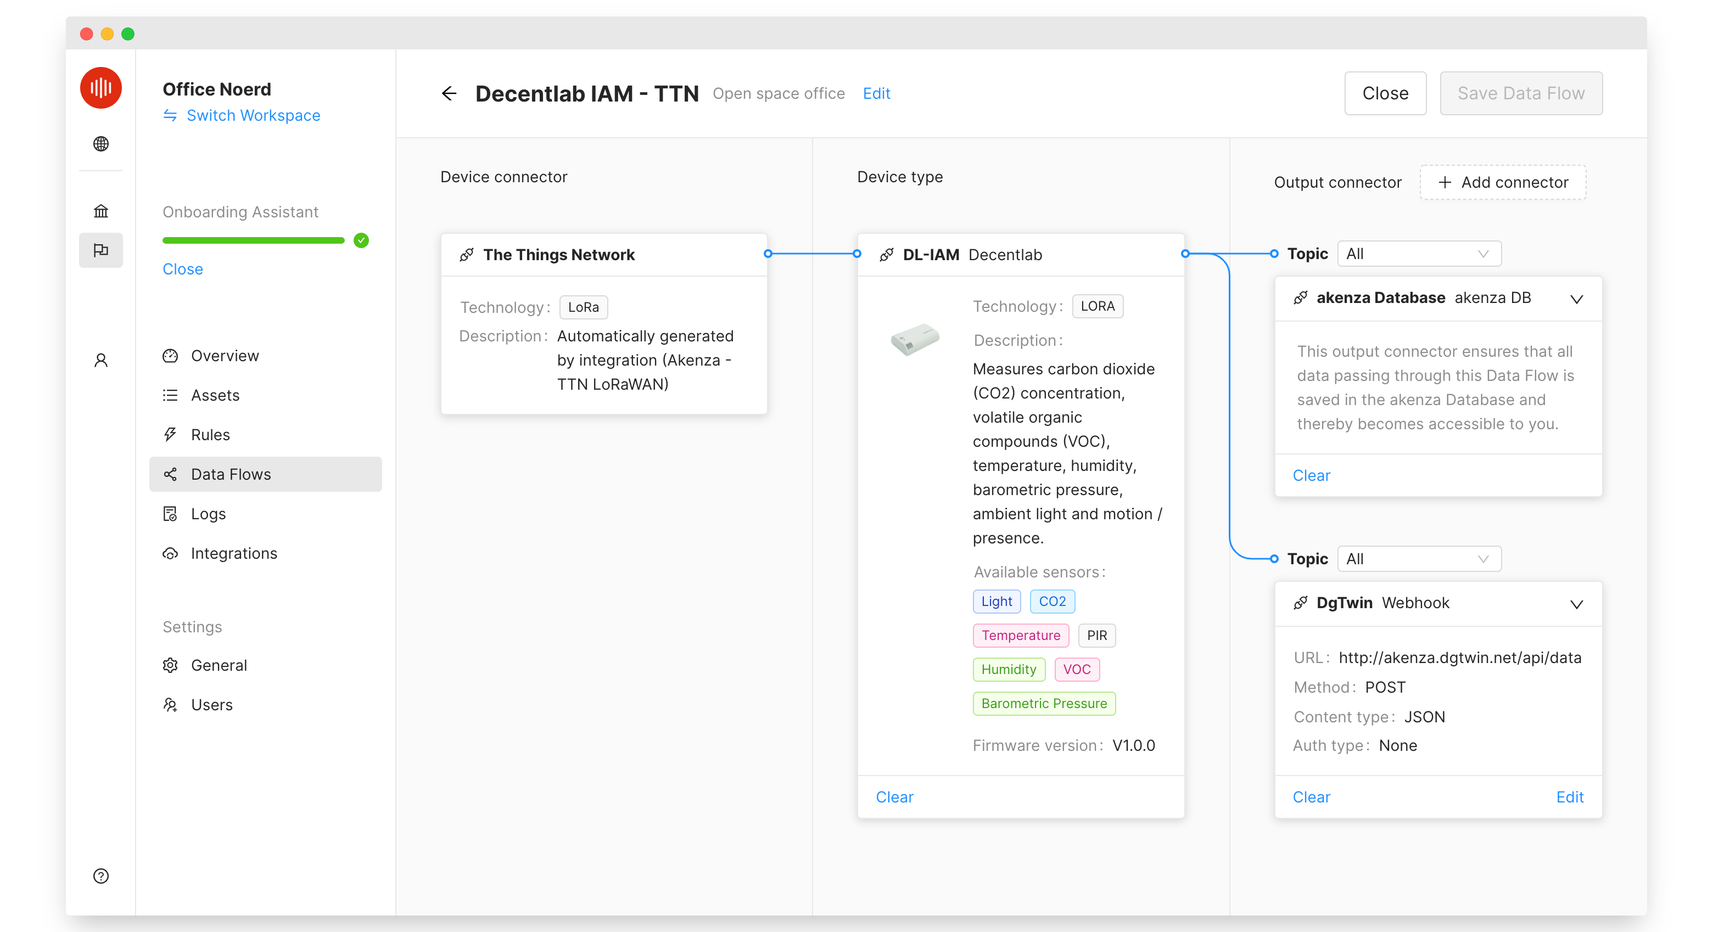
Task: Open the Topic dropdown above DgTwin
Action: (1419, 559)
